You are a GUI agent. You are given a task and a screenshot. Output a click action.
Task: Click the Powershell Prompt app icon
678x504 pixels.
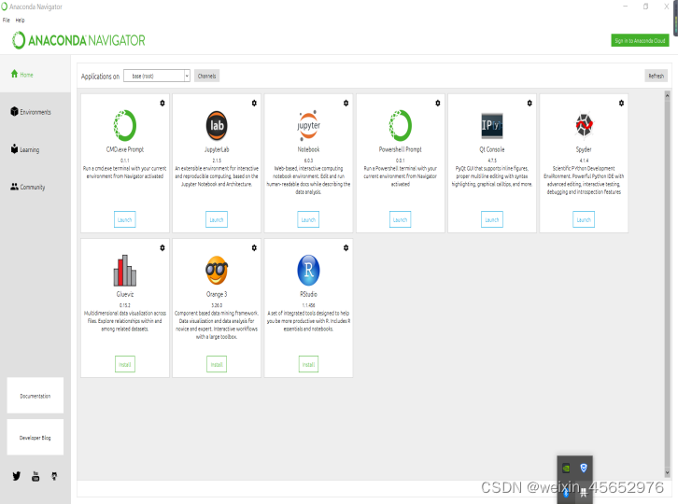pos(400,125)
